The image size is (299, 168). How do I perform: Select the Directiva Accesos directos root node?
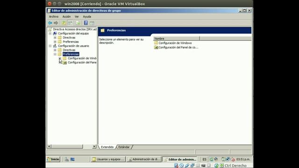(x=75, y=29)
